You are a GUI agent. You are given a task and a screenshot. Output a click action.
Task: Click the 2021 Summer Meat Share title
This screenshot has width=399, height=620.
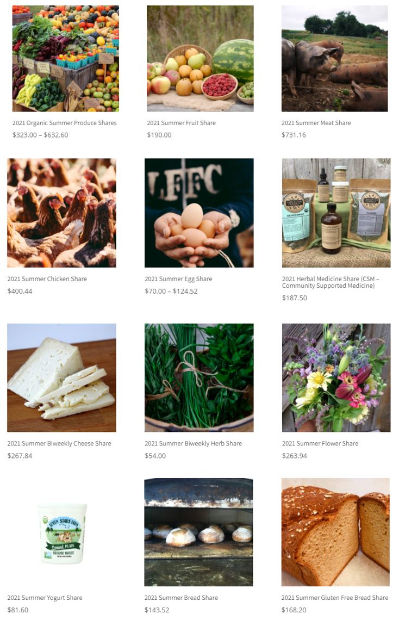pyautogui.click(x=316, y=123)
